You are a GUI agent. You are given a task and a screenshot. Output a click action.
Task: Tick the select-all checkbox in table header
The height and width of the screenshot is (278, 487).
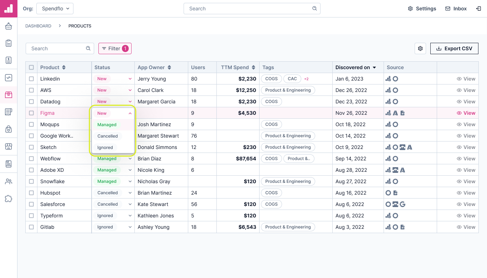tap(31, 67)
